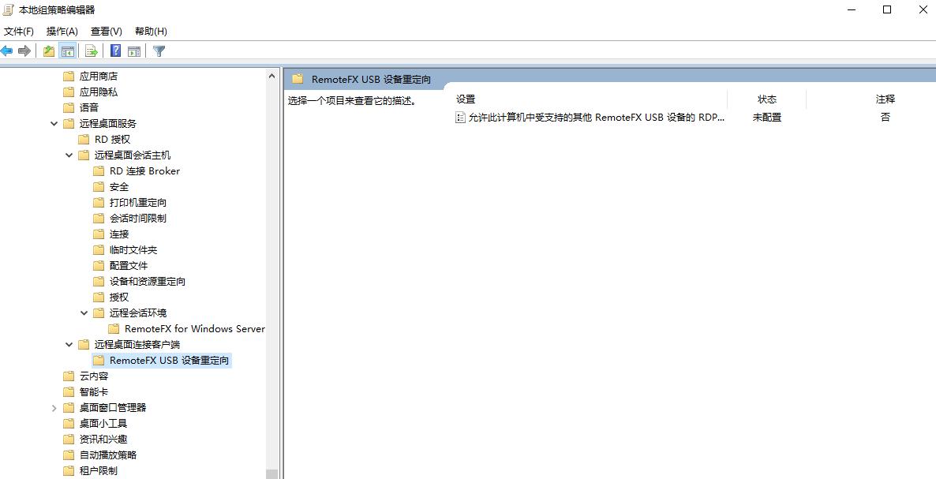Click the 未配置 status cell
The width and height of the screenshot is (936, 479).
(766, 118)
